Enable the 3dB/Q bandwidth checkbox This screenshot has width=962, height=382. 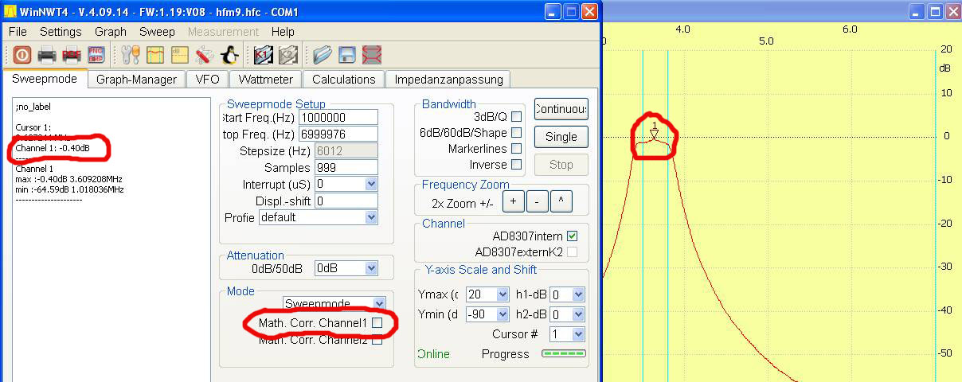516,117
